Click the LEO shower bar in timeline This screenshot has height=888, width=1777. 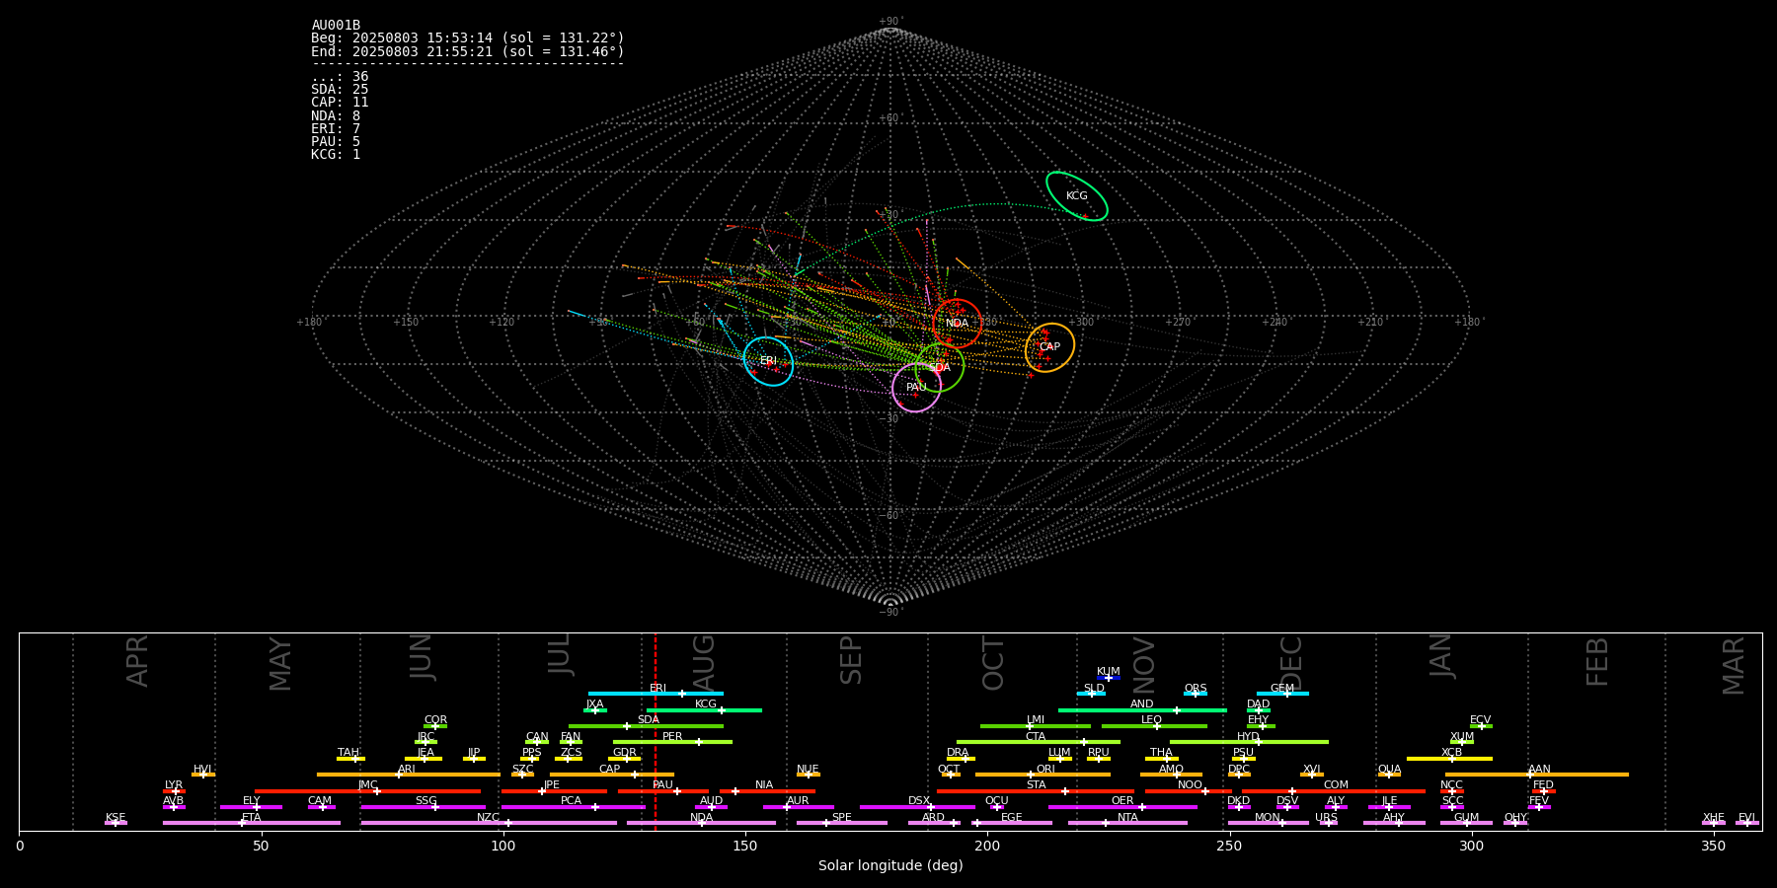click(x=1154, y=726)
